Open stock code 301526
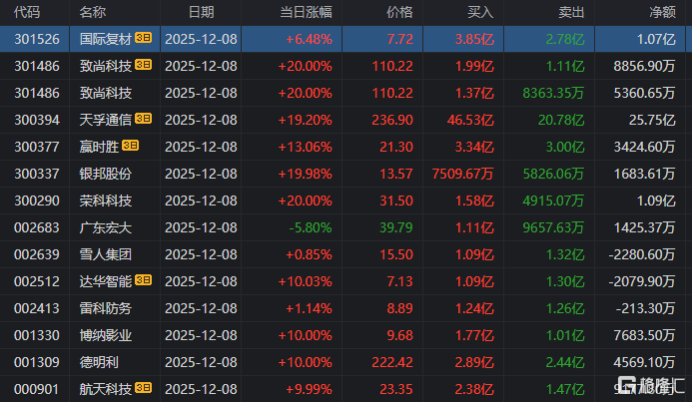Screen dimensions: 692x402 pos(34,39)
